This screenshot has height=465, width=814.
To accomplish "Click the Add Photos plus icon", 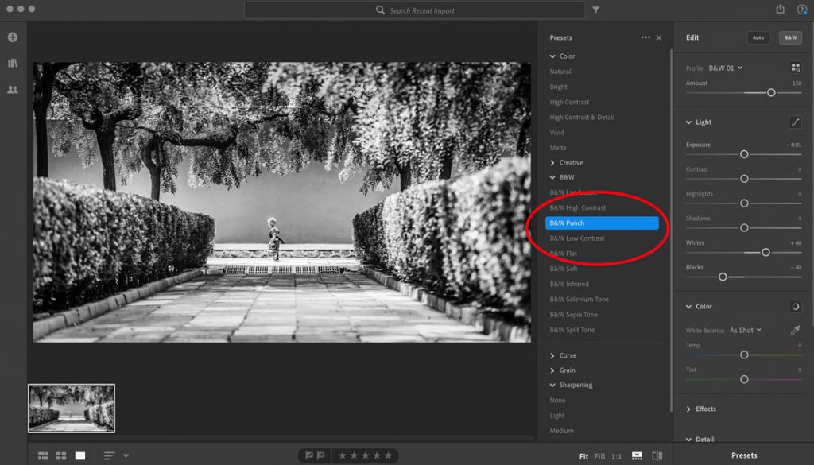I will 13,37.
